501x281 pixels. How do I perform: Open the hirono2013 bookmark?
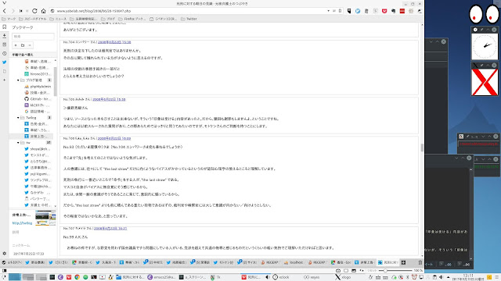coord(38,74)
